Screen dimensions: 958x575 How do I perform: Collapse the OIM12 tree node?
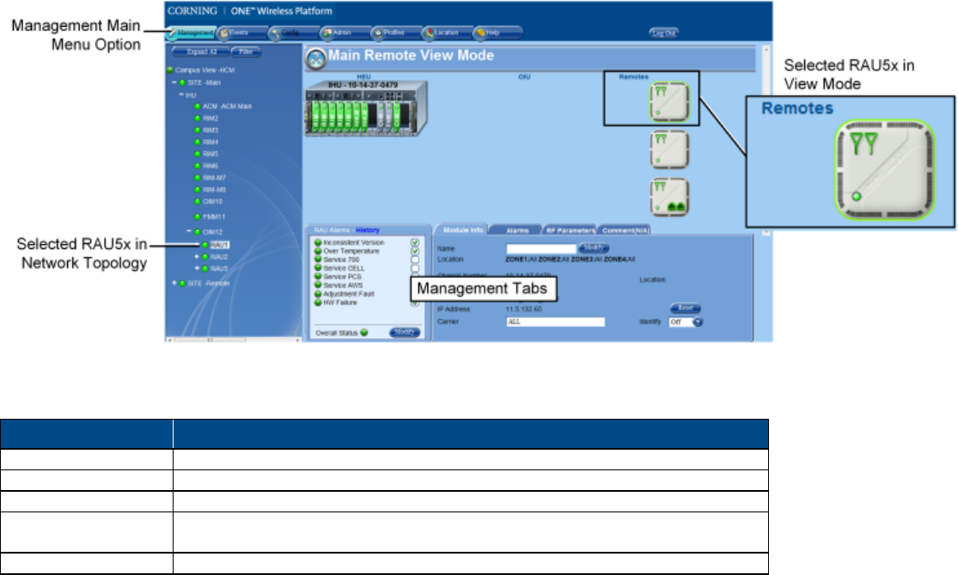(x=189, y=232)
